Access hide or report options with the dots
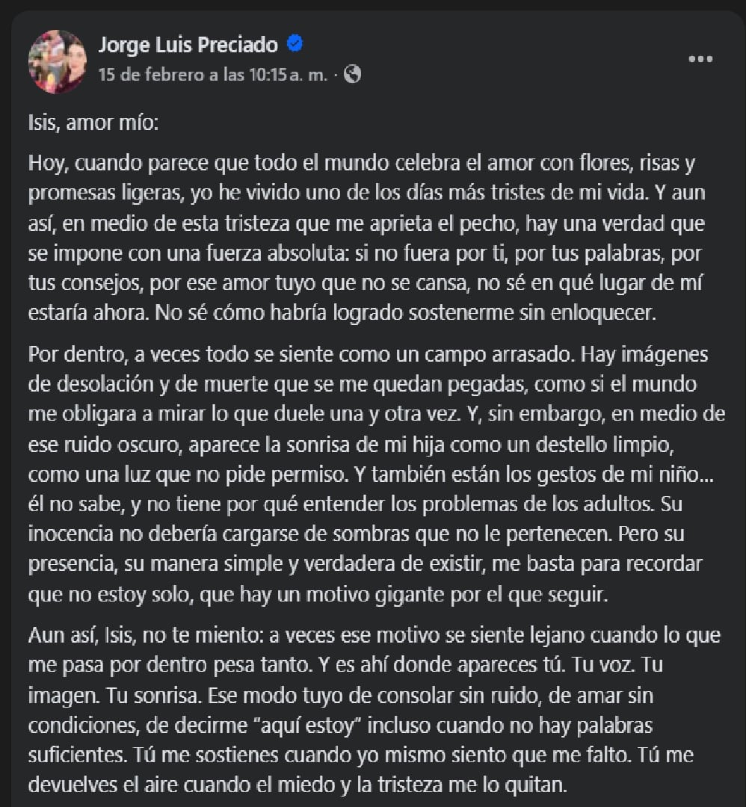This screenshot has width=746, height=807. [x=699, y=58]
